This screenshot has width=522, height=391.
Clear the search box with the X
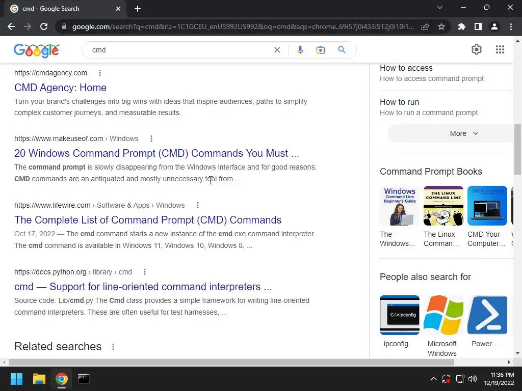pos(277,50)
